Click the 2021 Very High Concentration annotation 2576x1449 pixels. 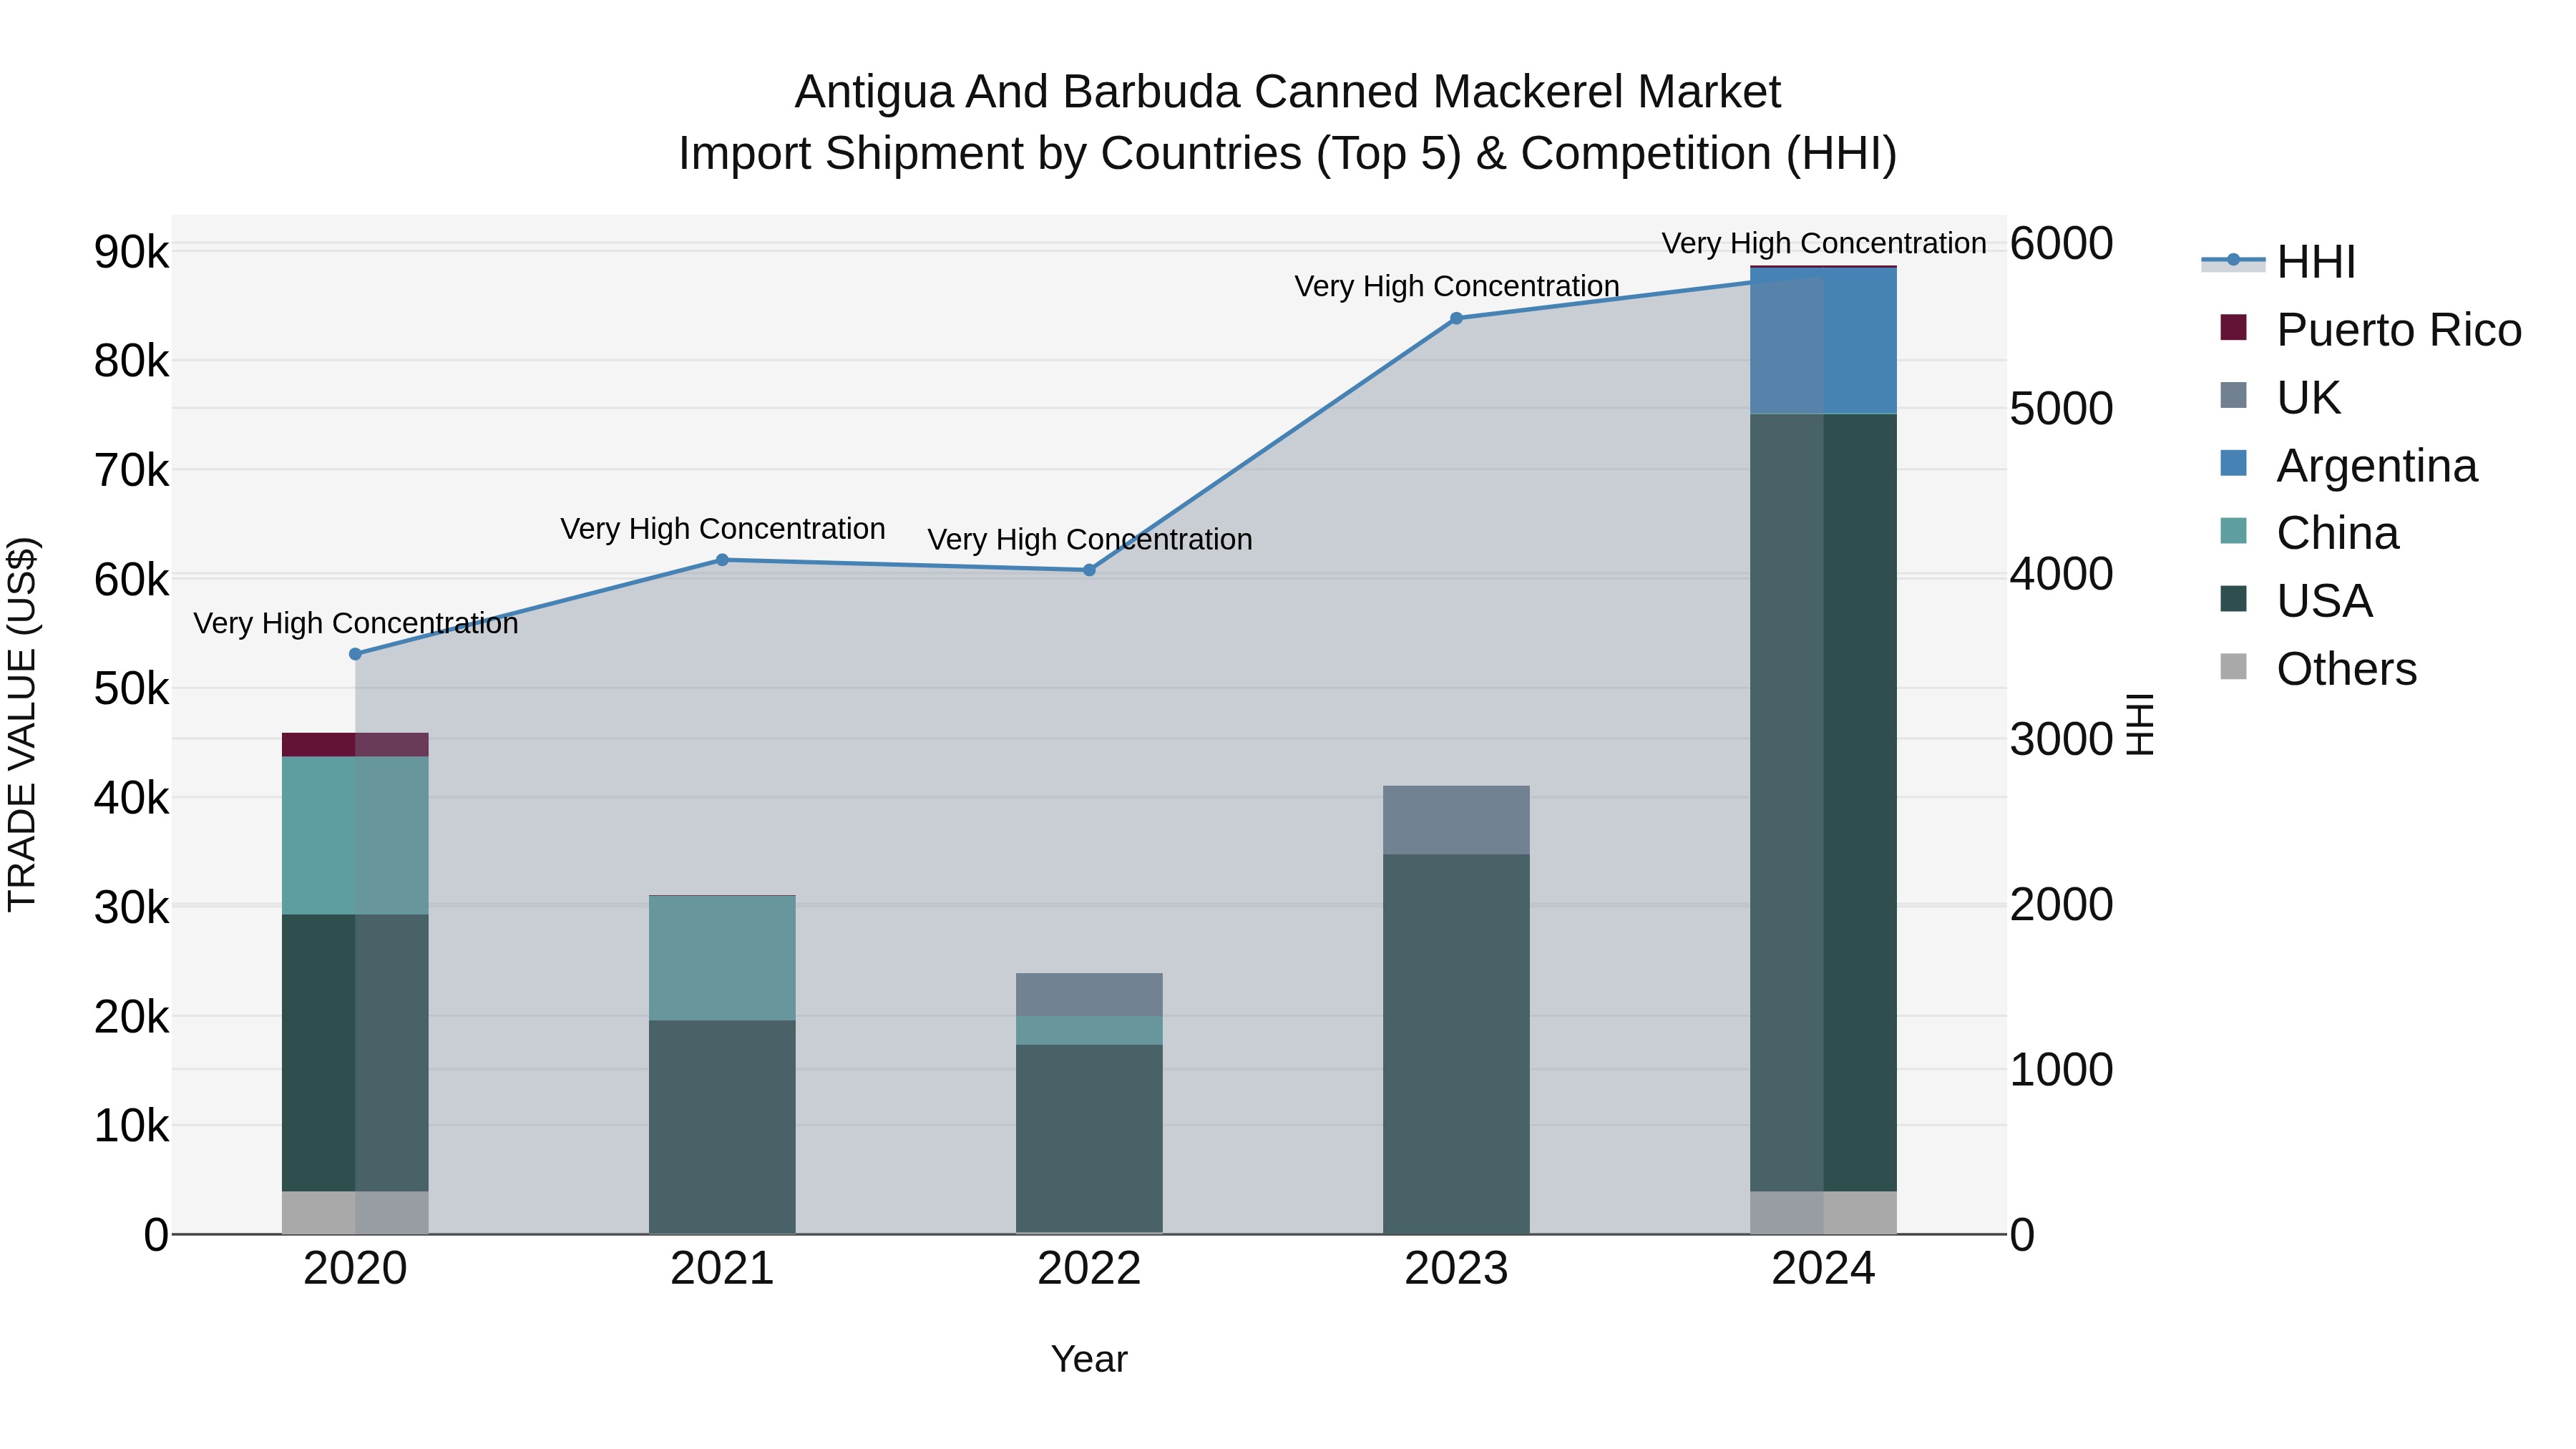tap(722, 528)
